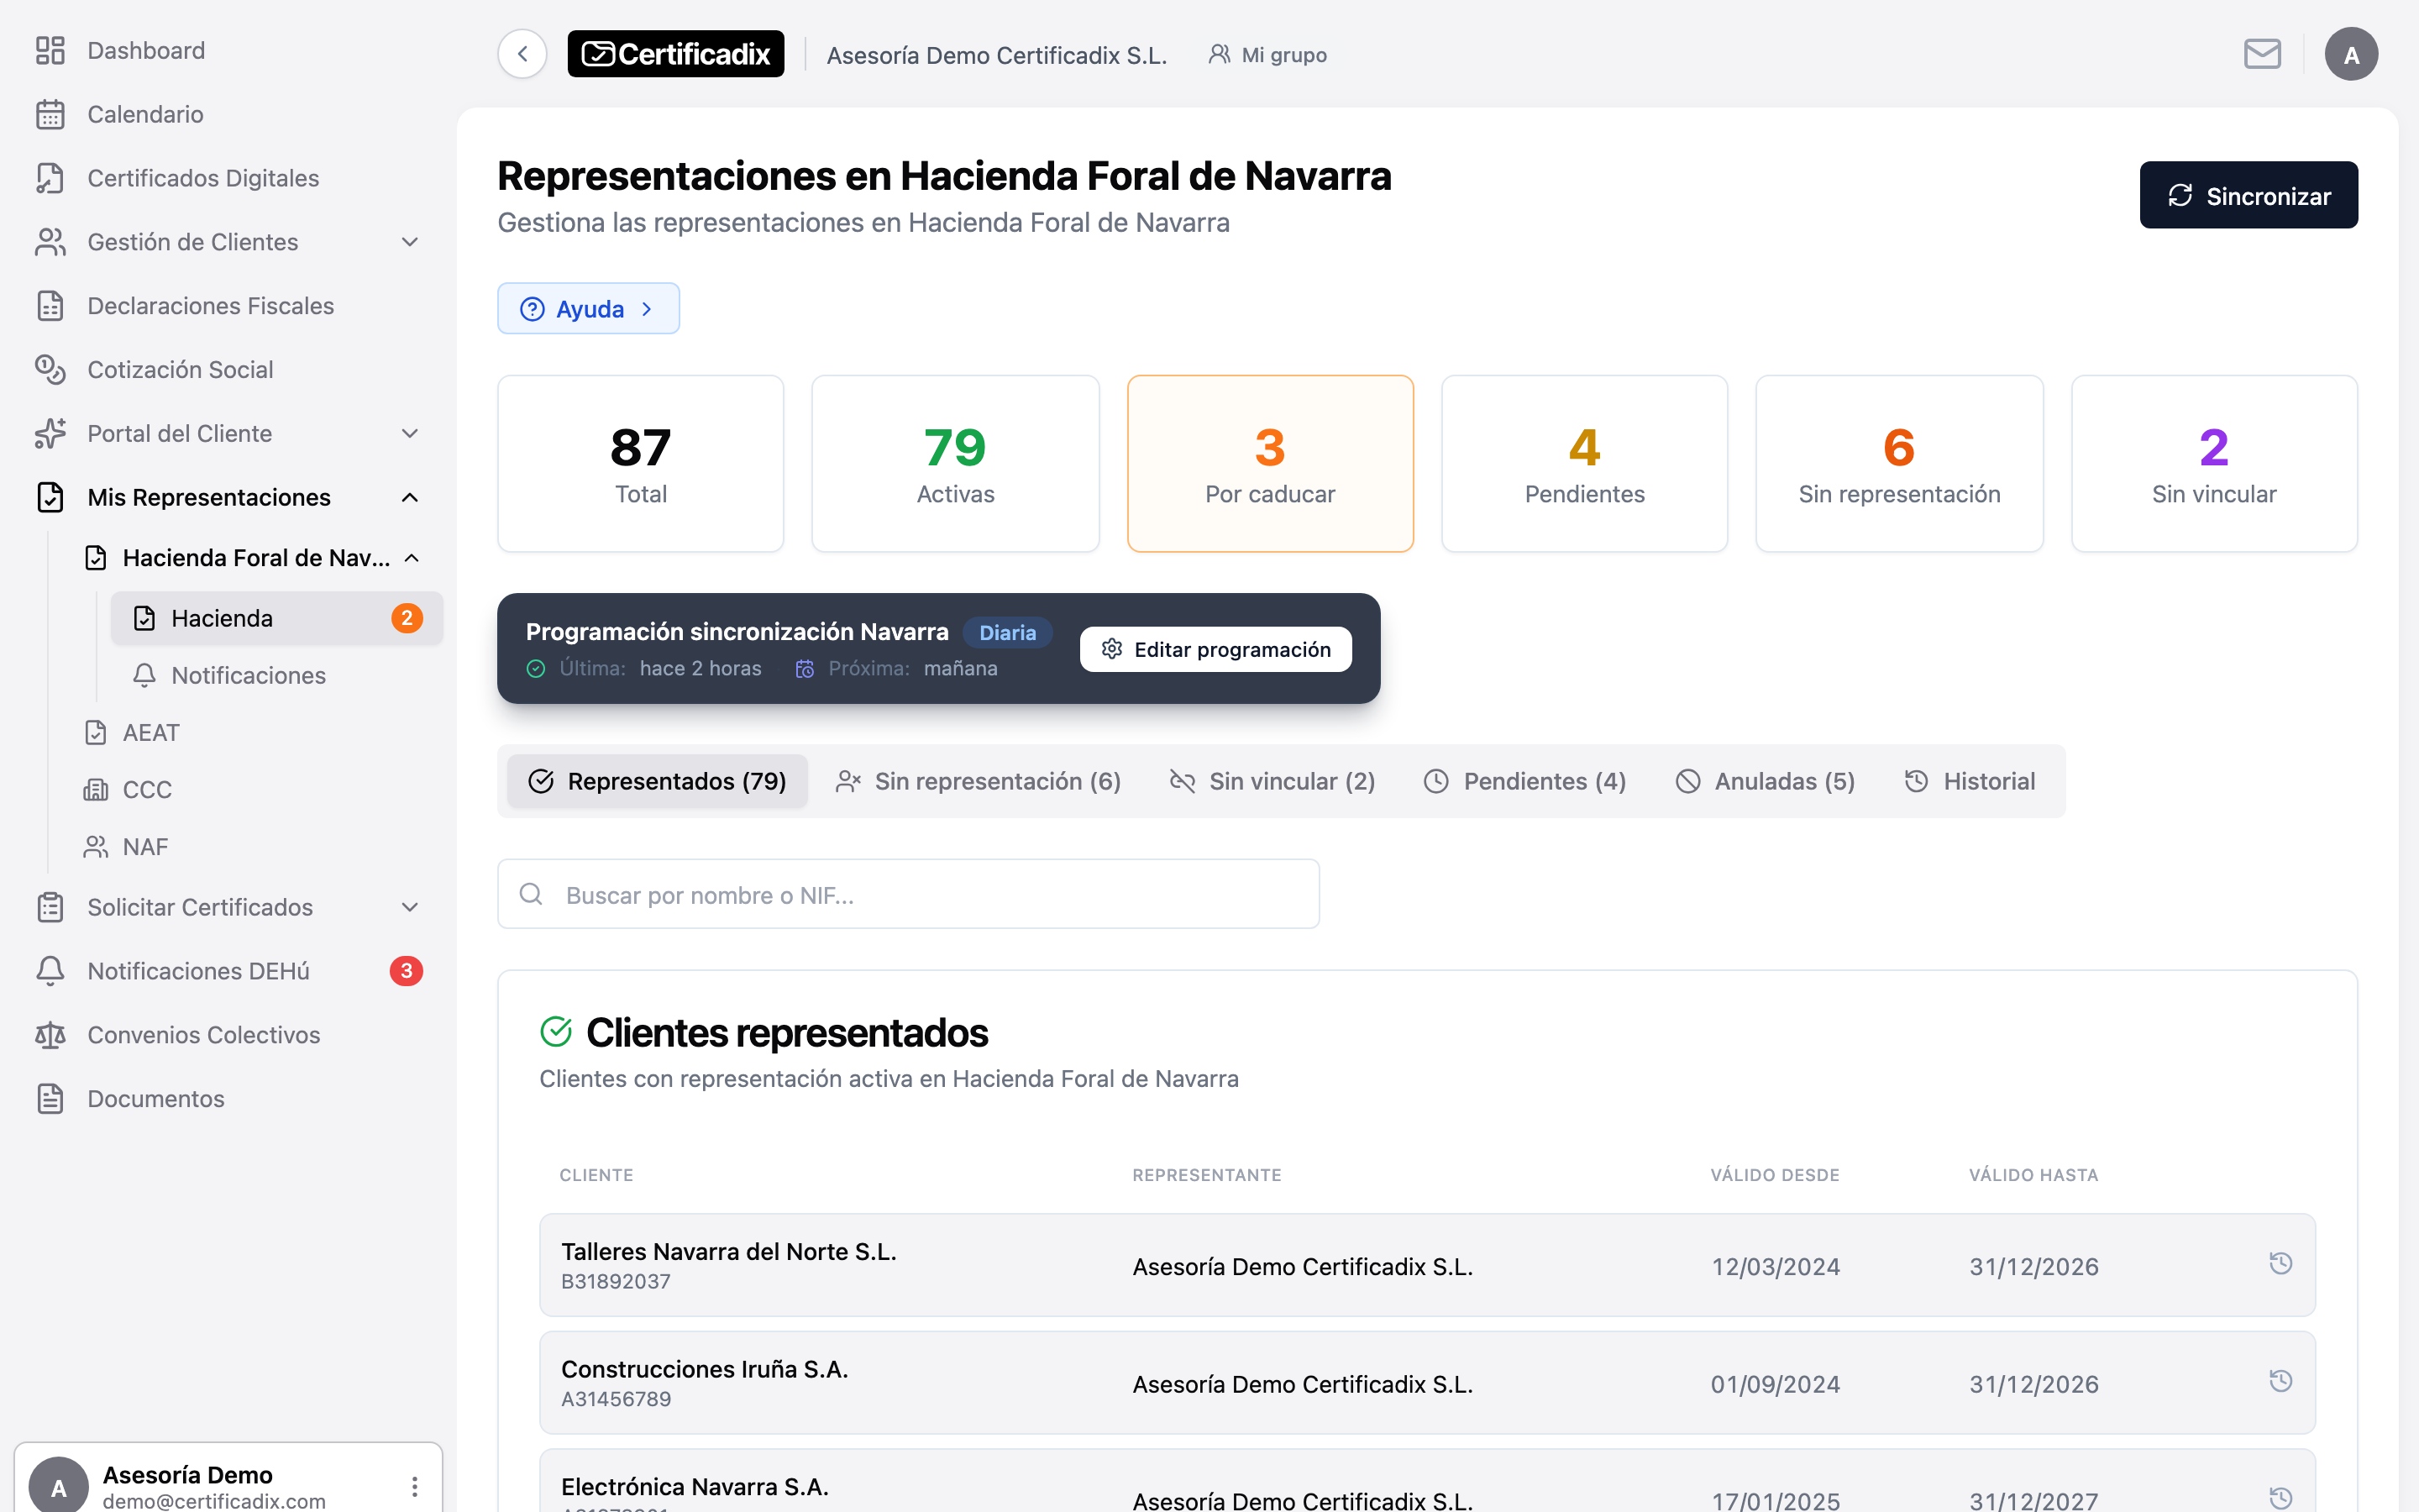
Task: Open the mail inbox icon
Action: point(2262,54)
